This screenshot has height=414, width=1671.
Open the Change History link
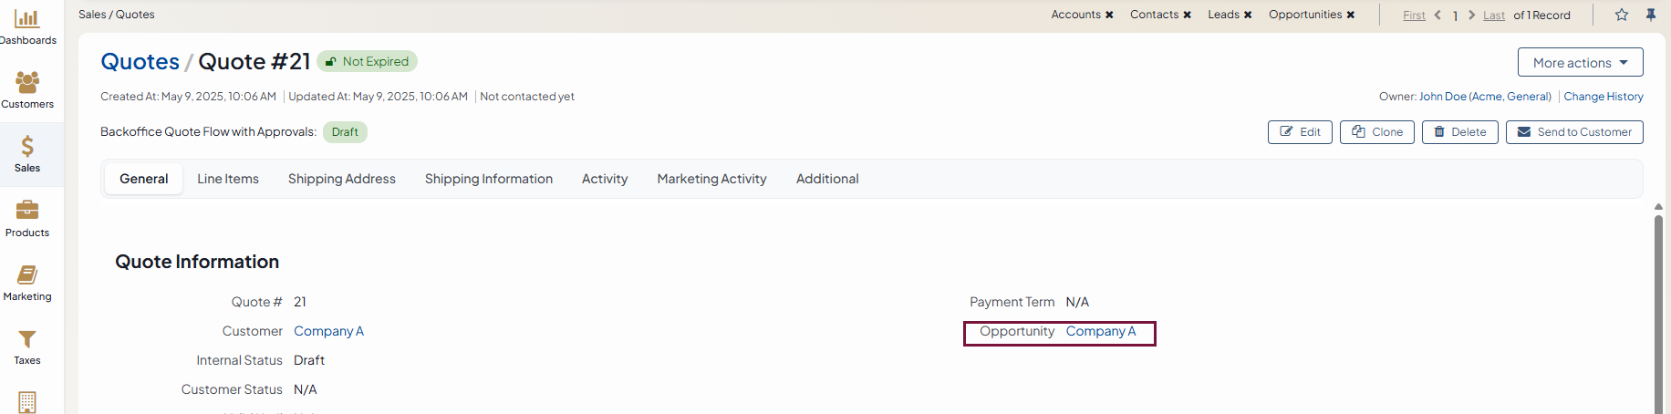click(1603, 97)
